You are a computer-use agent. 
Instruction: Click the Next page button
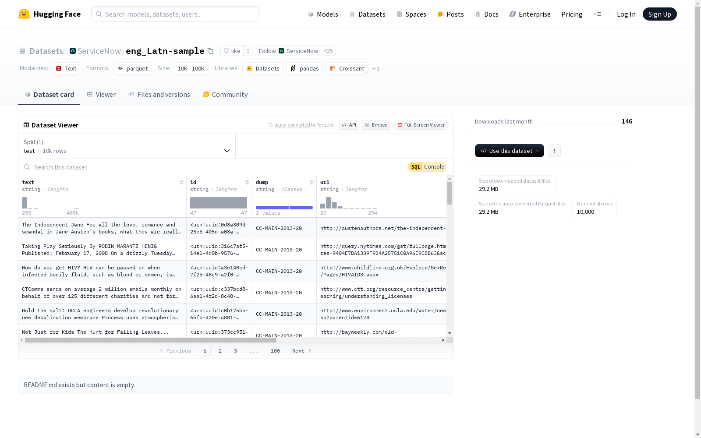[302, 351]
